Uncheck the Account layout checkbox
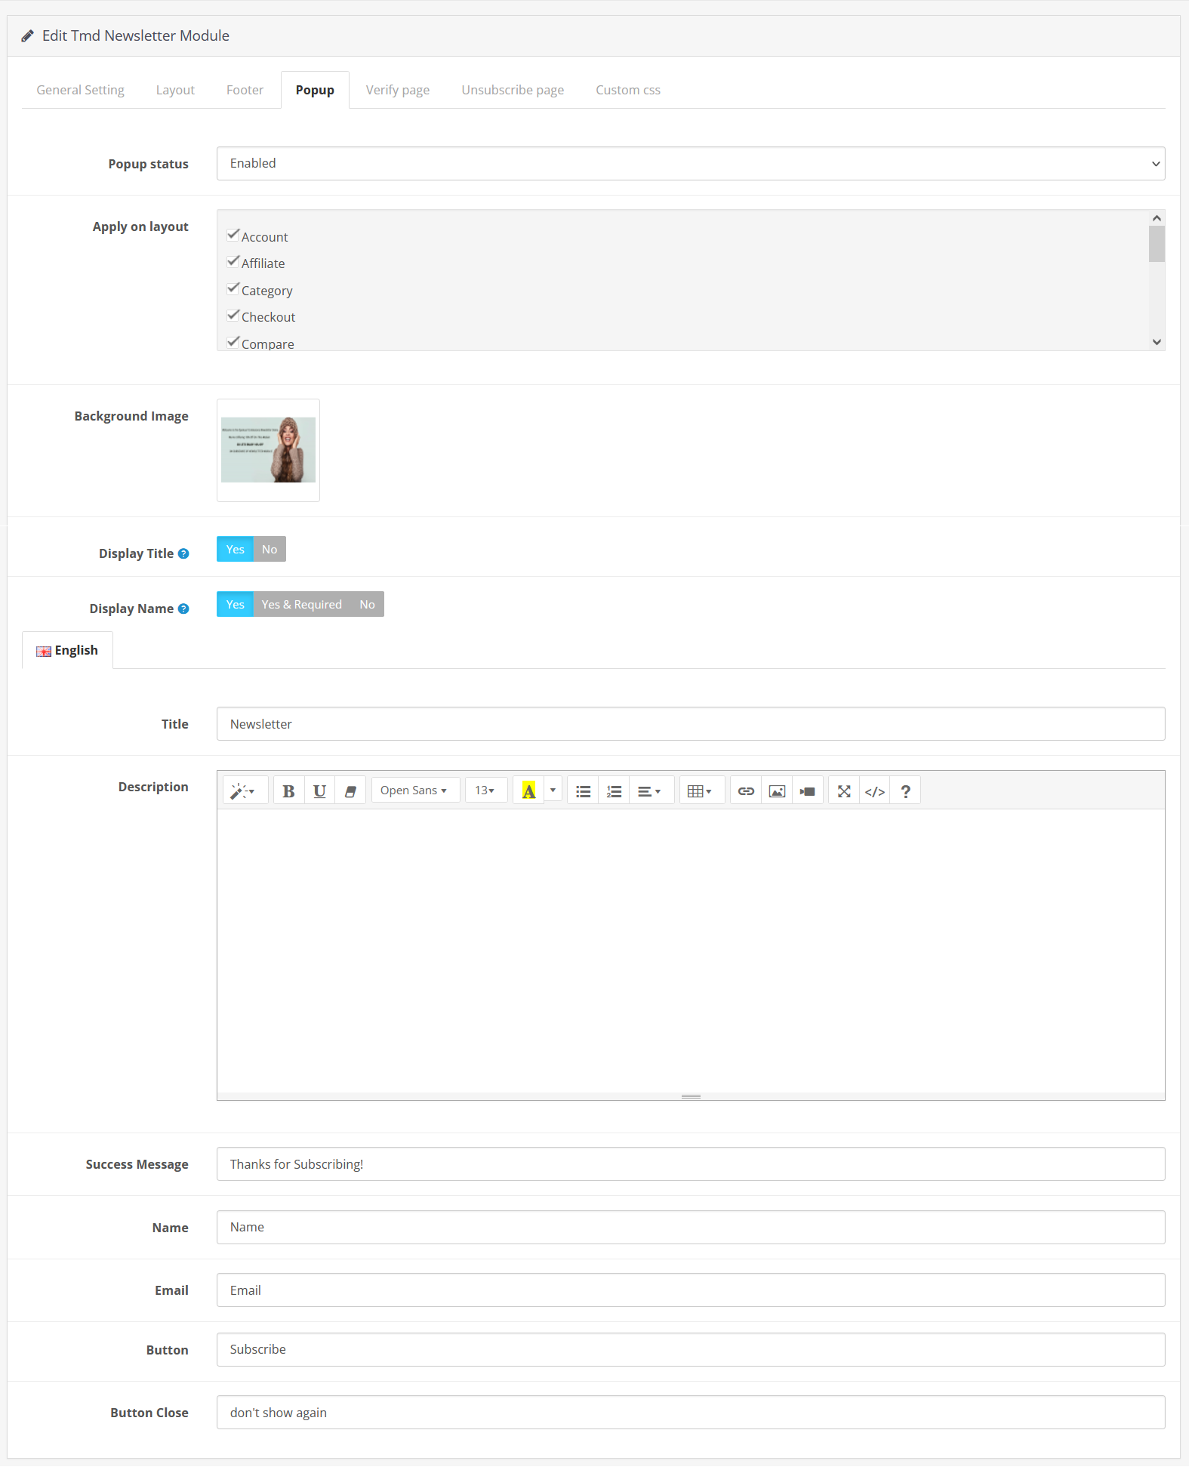Image resolution: width=1189 pixels, height=1467 pixels. pyautogui.click(x=233, y=236)
